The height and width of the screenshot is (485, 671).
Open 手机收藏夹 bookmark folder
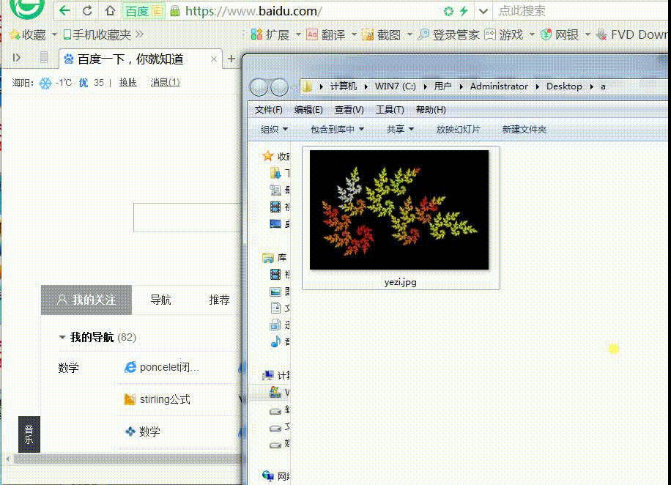click(x=97, y=34)
